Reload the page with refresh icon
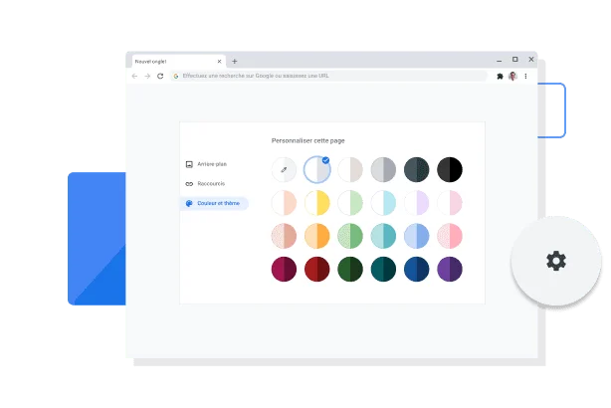611x408 pixels. (x=159, y=76)
